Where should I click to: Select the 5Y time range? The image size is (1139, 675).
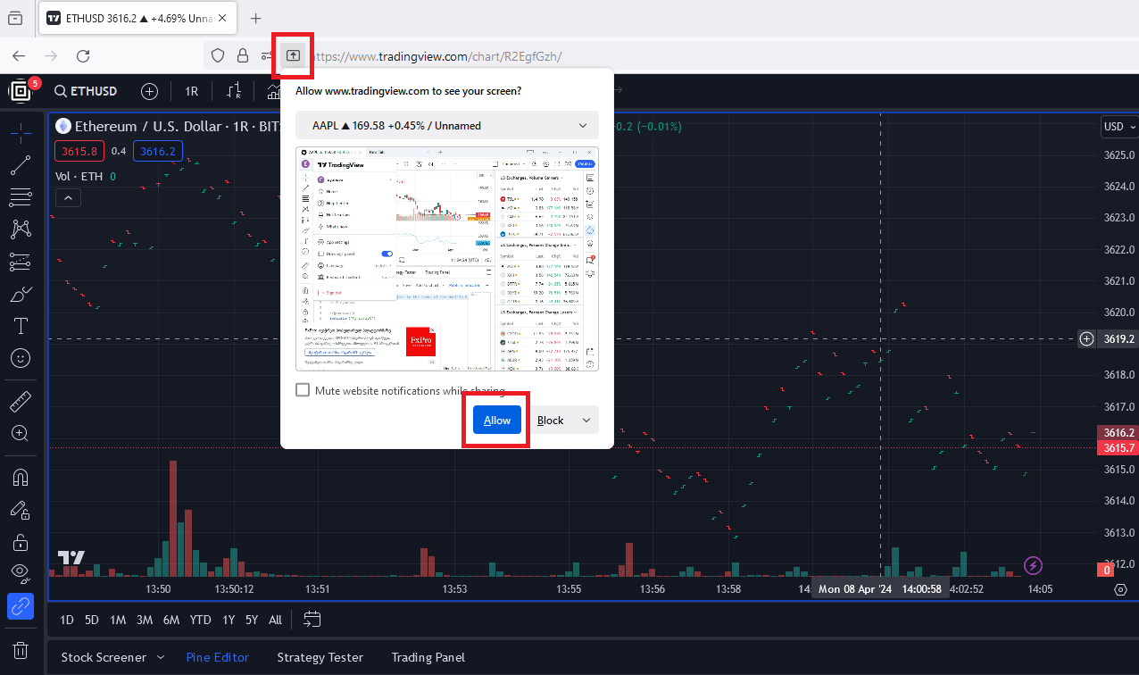point(252,620)
